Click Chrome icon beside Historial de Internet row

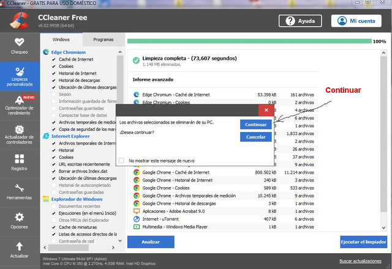click(136, 180)
